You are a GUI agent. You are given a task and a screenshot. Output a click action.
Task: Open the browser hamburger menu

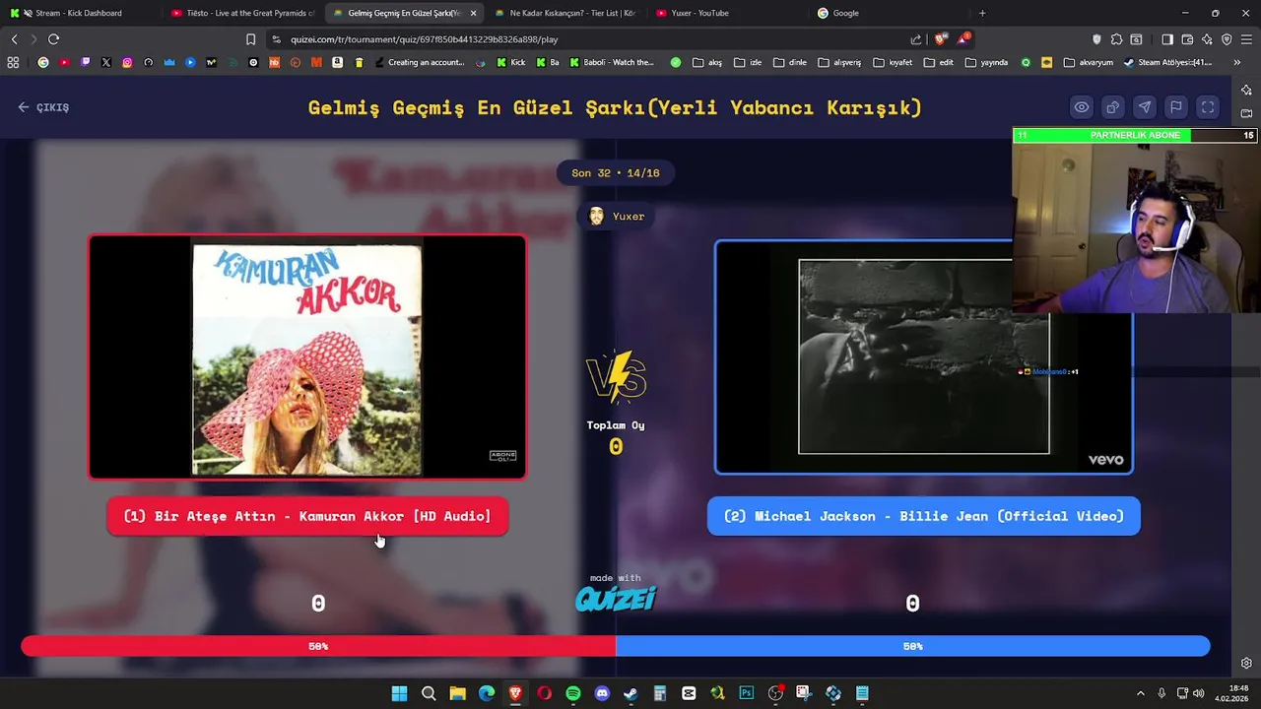coord(1246,39)
